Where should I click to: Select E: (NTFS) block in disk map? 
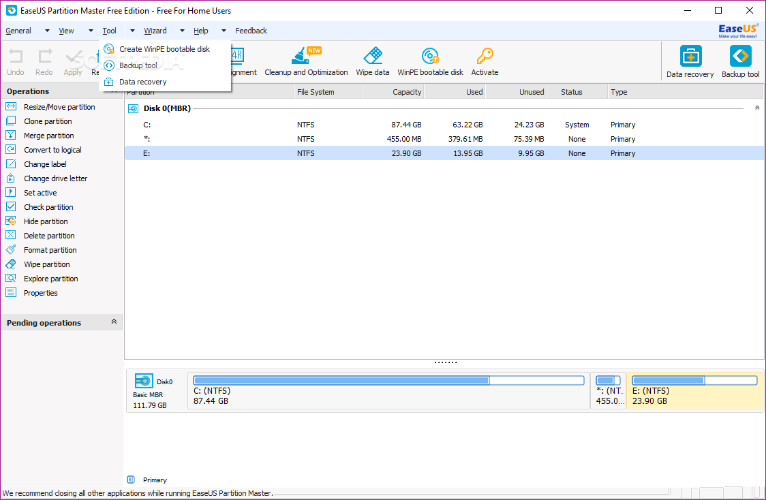pos(694,390)
